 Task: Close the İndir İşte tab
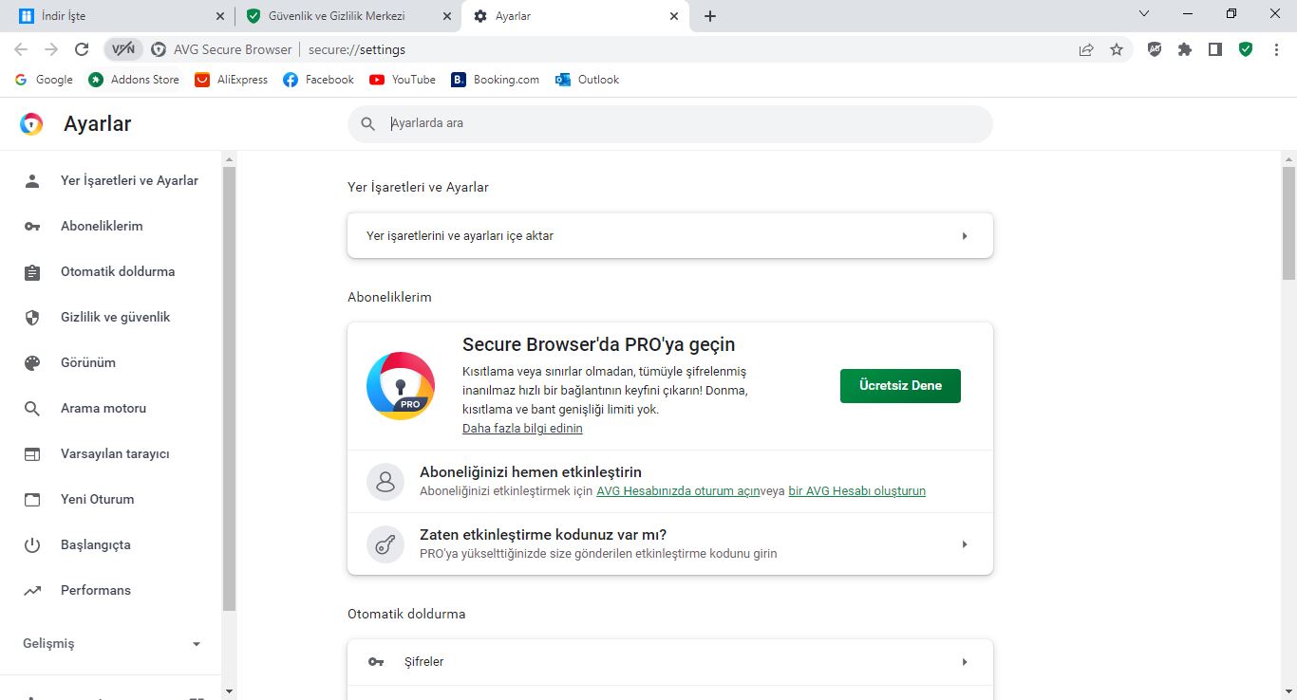click(x=220, y=16)
